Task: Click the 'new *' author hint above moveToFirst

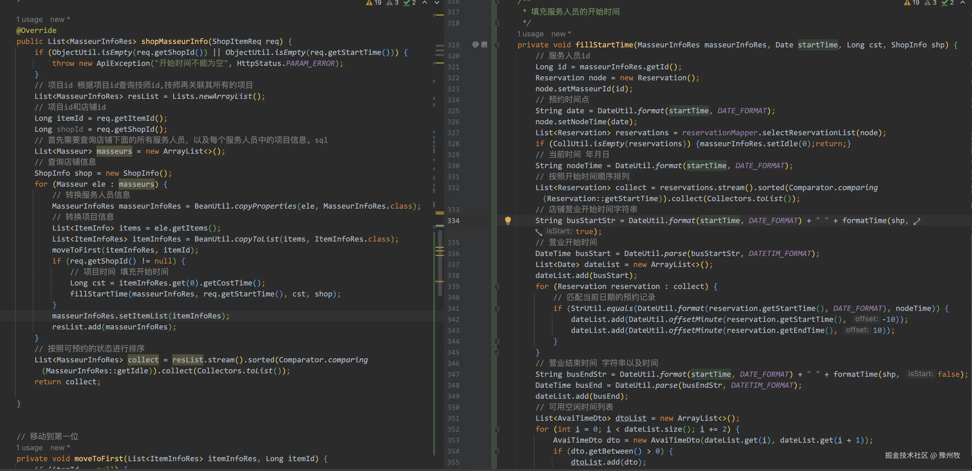Action: pyautogui.click(x=60, y=448)
